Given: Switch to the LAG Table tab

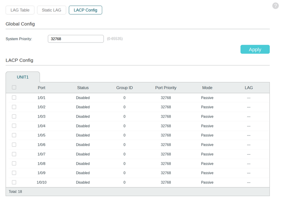Looking at the screenshot, I should pyautogui.click(x=20, y=10).
